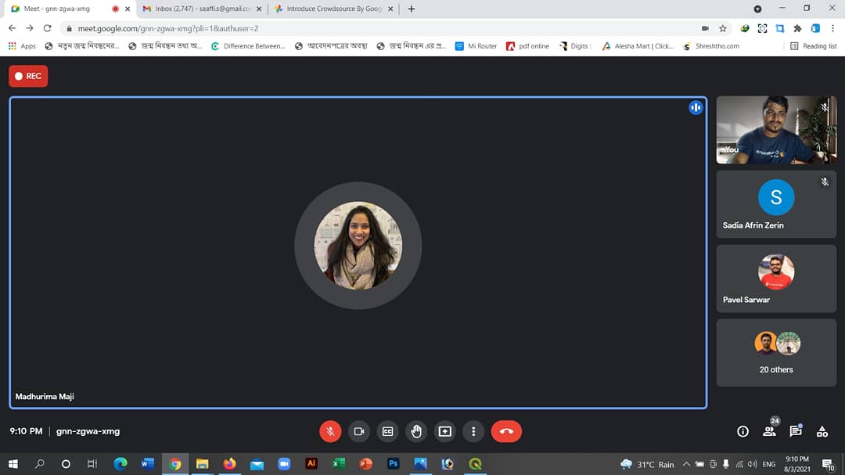Select your own video tile
The image size is (845, 475).
pyautogui.click(x=776, y=130)
